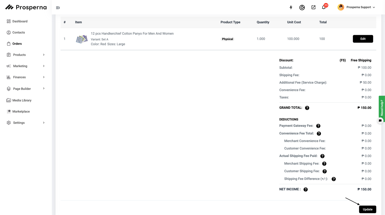
Task: Click the Products clipboard icon
Action: click(x=9, y=55)
